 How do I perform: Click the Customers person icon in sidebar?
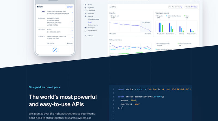(x=86, y=11)
